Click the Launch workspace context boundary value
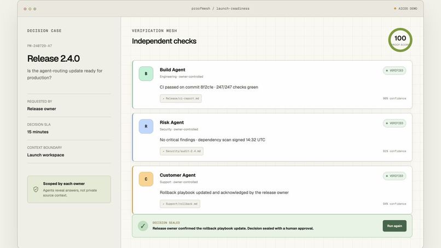441x248 pixels. (45, 155)
